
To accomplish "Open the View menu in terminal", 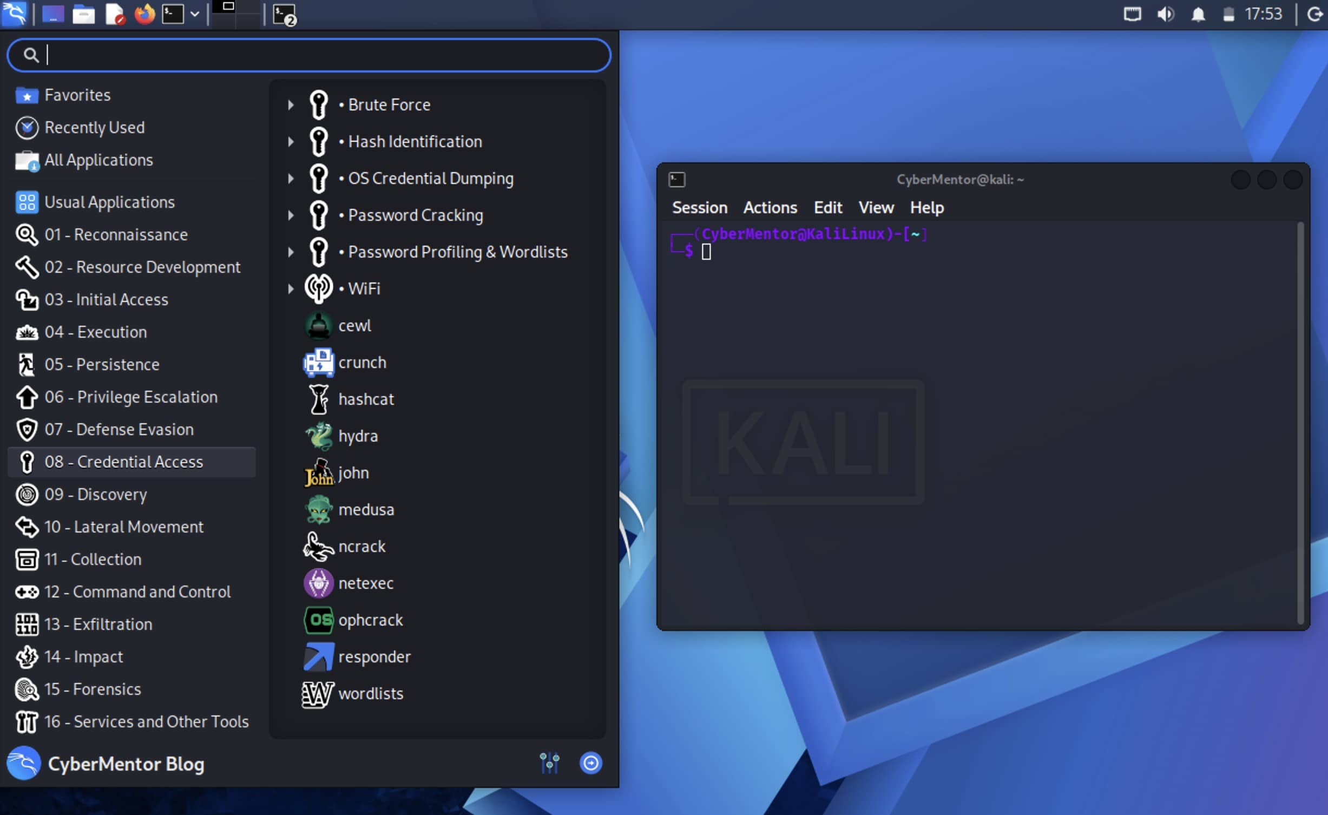I will pyautogui.click(x=876, y=208).
